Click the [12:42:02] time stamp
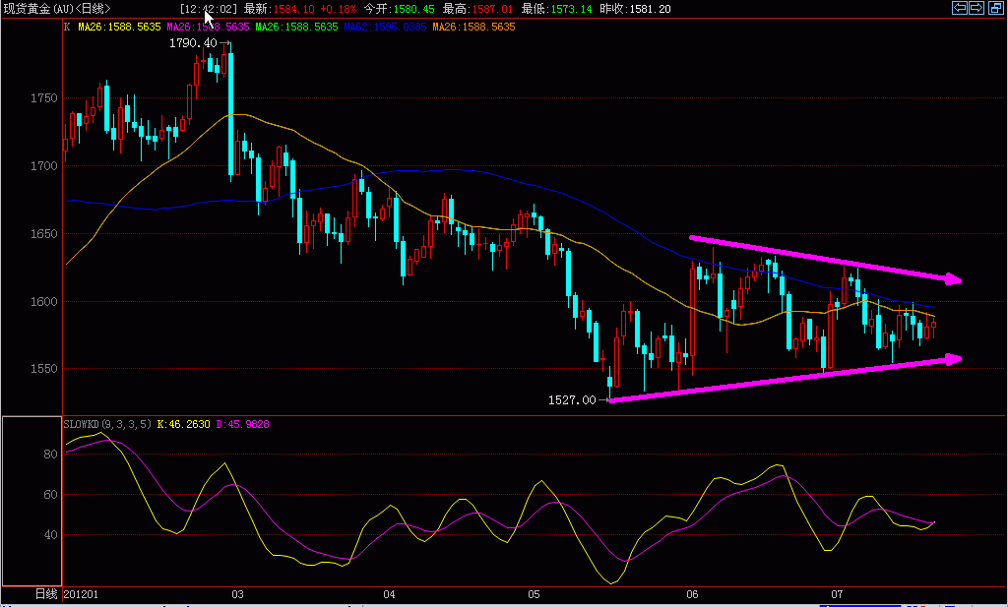This screenshot has height=607, width=1008. [x=209, y=9]
